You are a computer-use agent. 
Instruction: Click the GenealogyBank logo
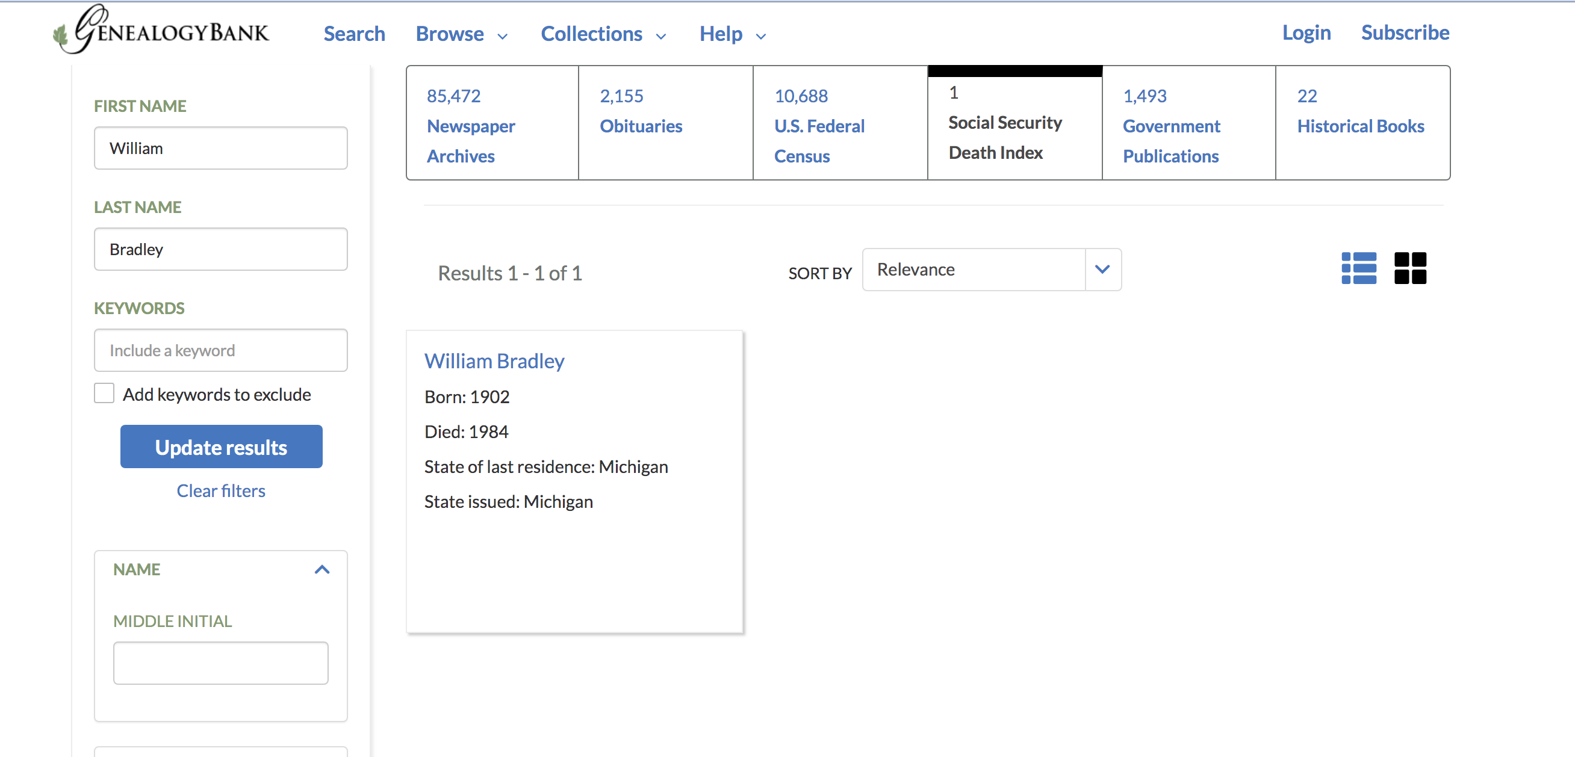(x=161, y=31)
